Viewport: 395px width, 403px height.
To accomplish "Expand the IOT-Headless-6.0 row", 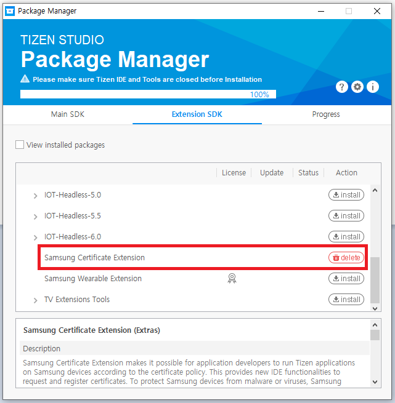I will [35, 237].
